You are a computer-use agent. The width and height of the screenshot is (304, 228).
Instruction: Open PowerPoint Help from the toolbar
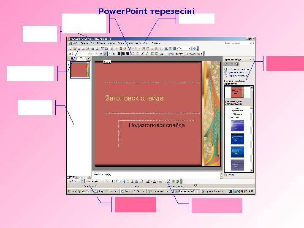[x=194, y=49]
